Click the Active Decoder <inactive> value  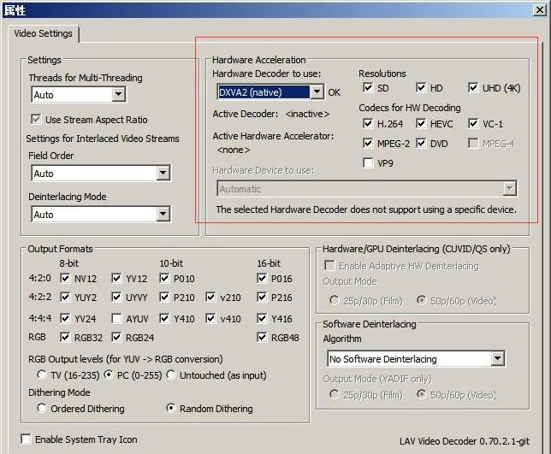(307, 114)
